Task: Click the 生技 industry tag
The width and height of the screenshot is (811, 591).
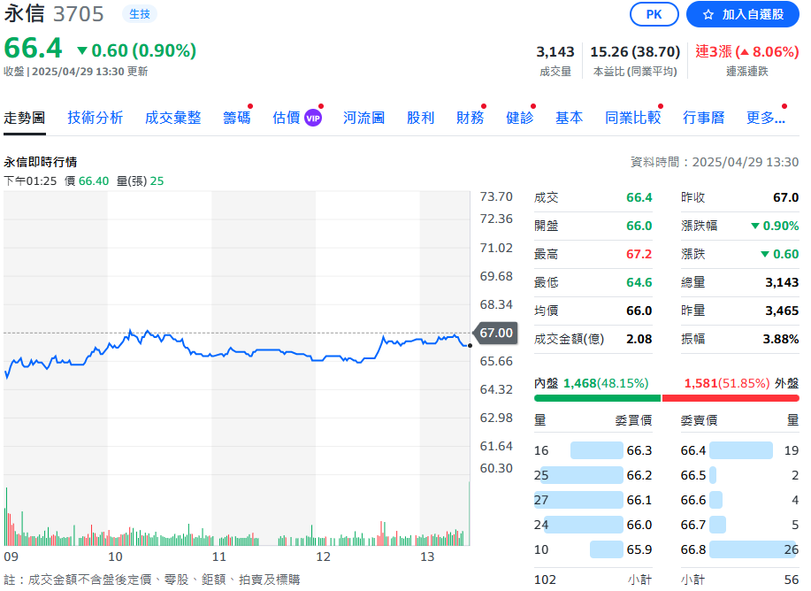Action: tap(140, 14)
